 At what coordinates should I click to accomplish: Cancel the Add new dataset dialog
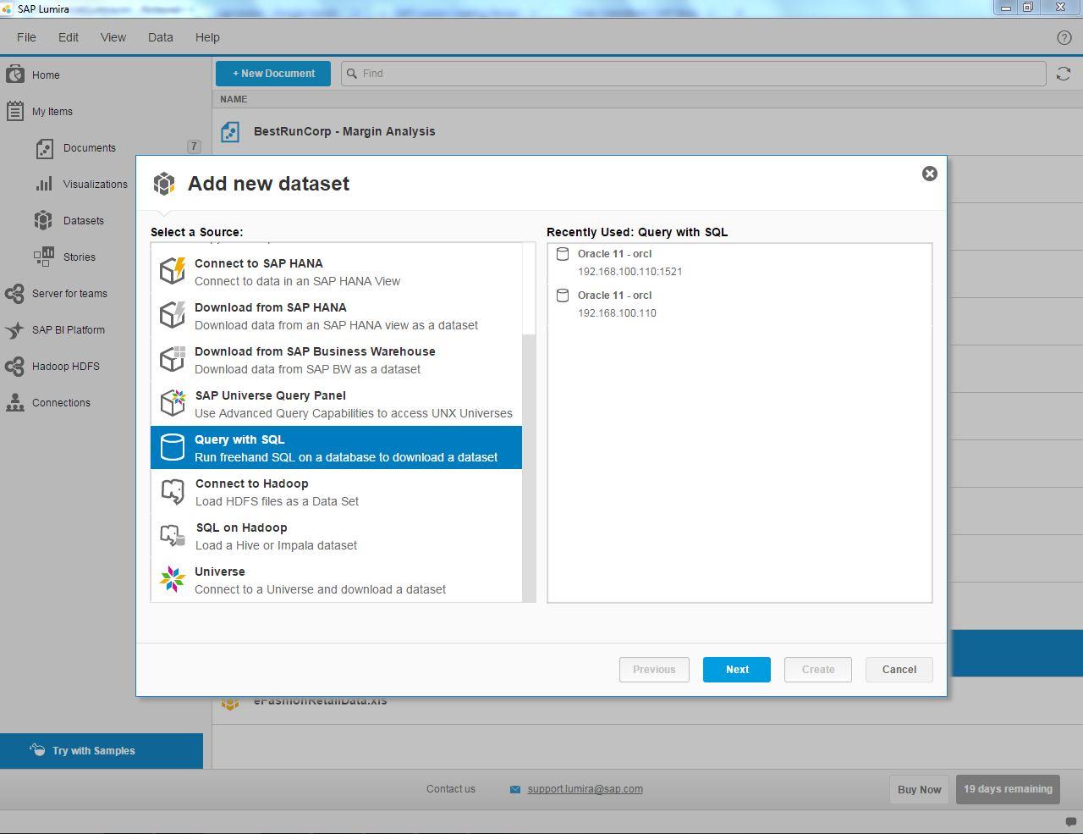(x=899, y=670)
